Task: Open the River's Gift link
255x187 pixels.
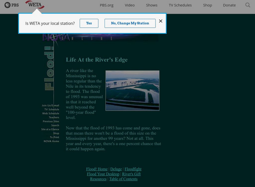Action: (x=131, y=174)
